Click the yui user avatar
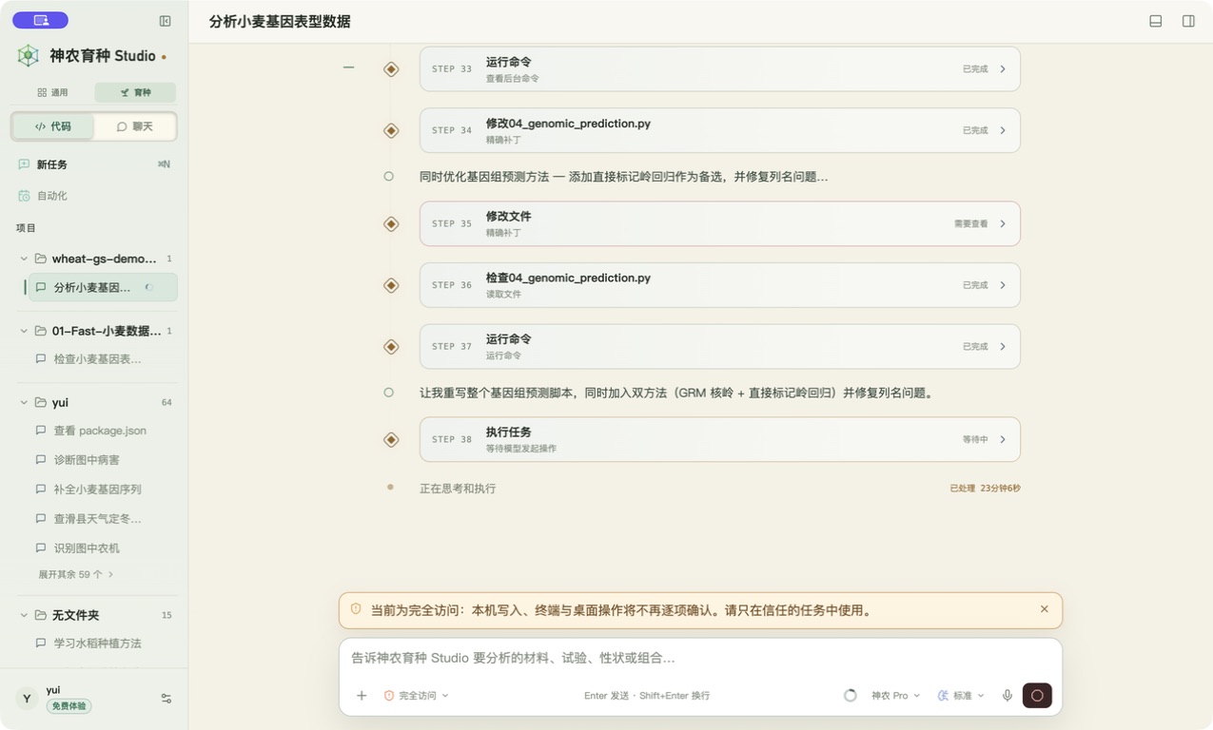The height and width of the screenshot is (730, 1213). click(x=27, y=699)
